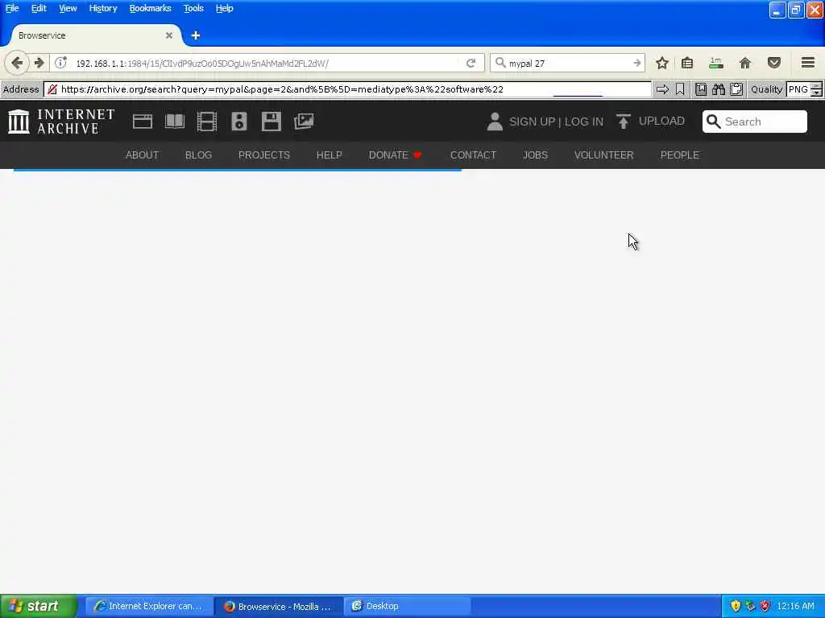Viewport: 825px width, 618px height.
Task: Open the DONATE navigation link
Action: [x=395, y=155]
